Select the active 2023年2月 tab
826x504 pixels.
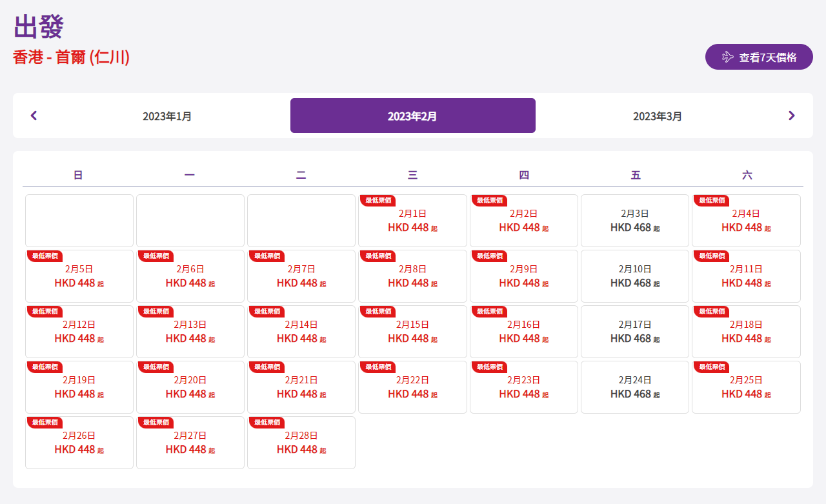point(412,116)
